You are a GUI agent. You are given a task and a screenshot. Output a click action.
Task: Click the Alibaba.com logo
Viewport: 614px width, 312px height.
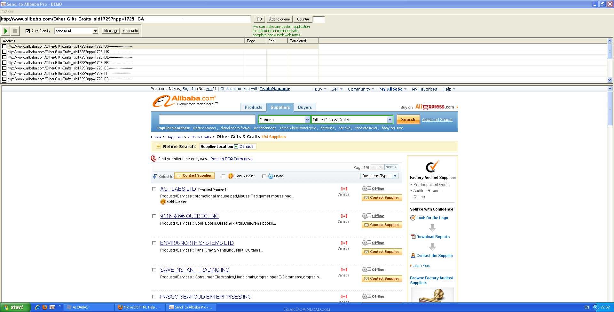pos(185,101)
